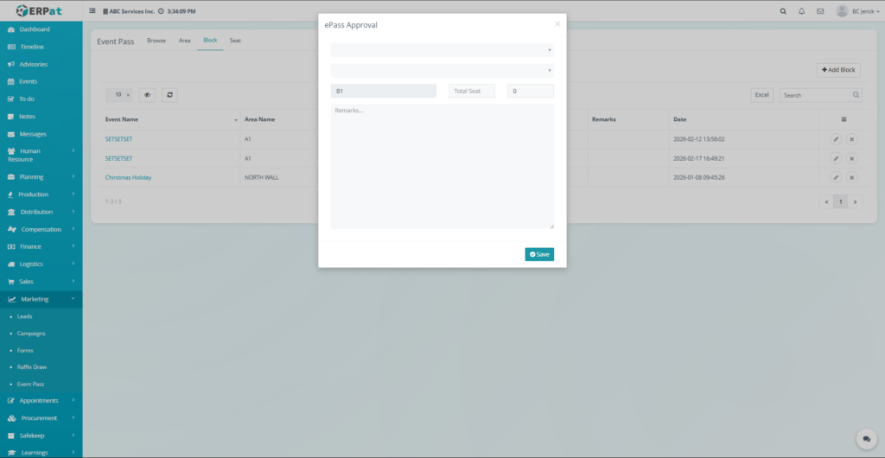This screenshot has height=458, width=885.
Task: Expand the Human Resource menu
Action: click(41, 155)
